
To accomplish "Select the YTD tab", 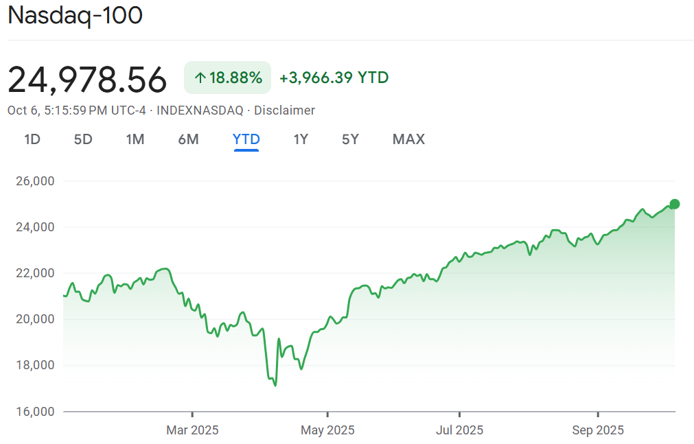I will (246, 139).
